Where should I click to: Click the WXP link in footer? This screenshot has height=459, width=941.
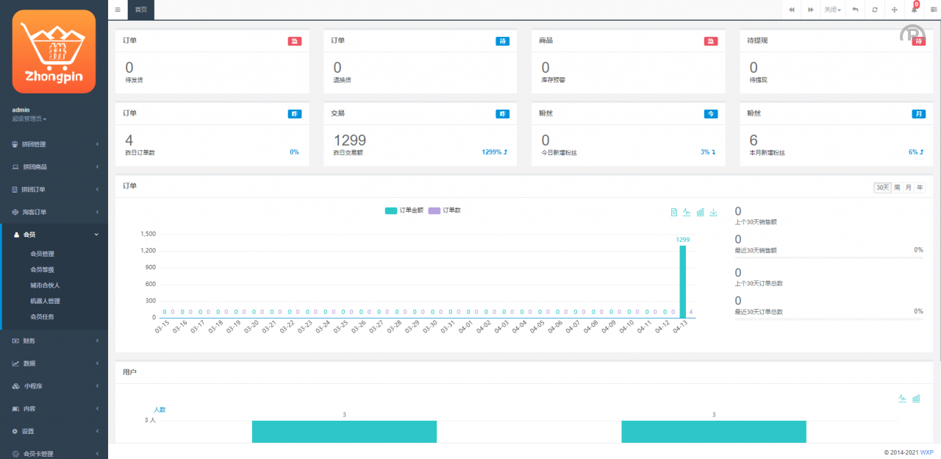click(x=926, y=452)
